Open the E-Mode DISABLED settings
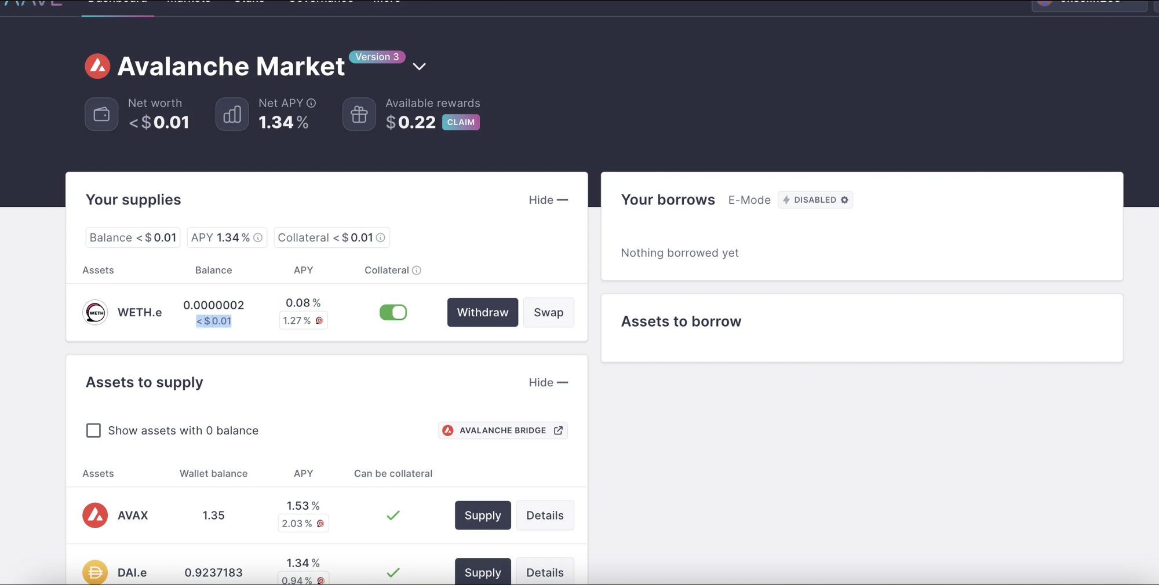 815,200
